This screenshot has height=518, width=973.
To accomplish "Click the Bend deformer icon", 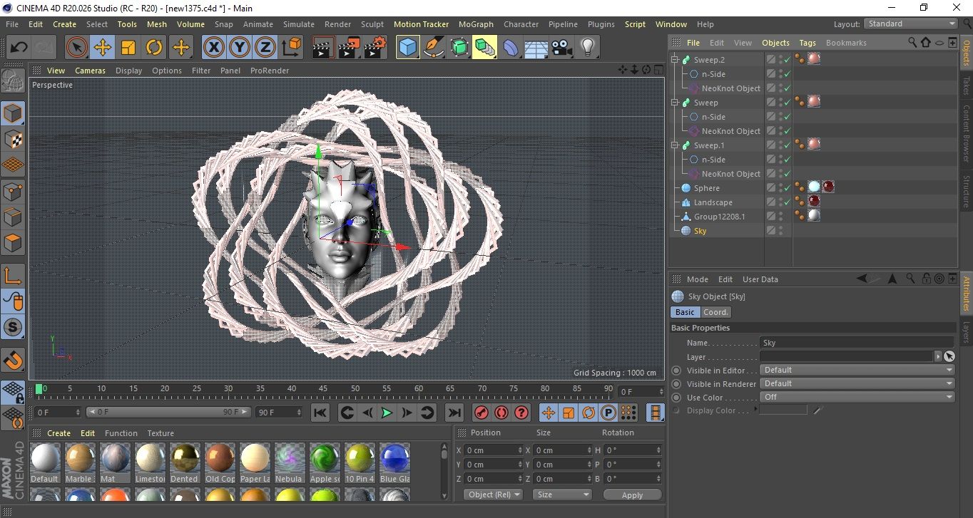I will 511,48.
